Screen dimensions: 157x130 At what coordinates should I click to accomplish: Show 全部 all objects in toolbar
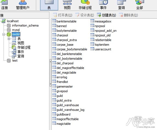[x=139, y=5]
